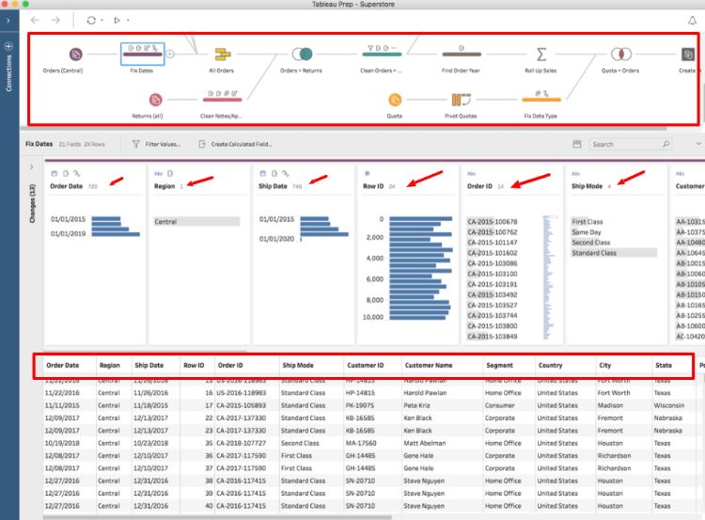This screenshot has width=705, height=520.
Task: Select CA-2015-103800 in Order ID card
Action: (x=493, y=325)
